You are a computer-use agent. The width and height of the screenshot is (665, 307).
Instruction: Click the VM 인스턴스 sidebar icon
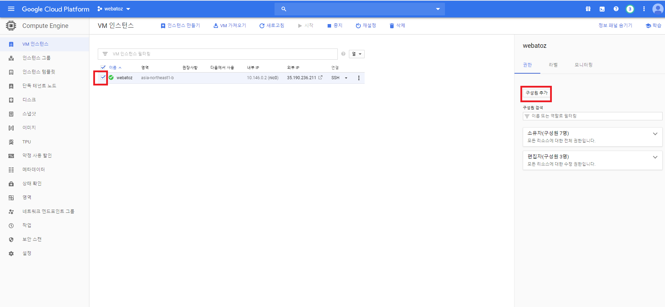click(11, 44)
